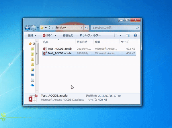Viewport: 172px width, 128px height.
Task: Click the large Access icon in details pane
Action: click(33, 98)
